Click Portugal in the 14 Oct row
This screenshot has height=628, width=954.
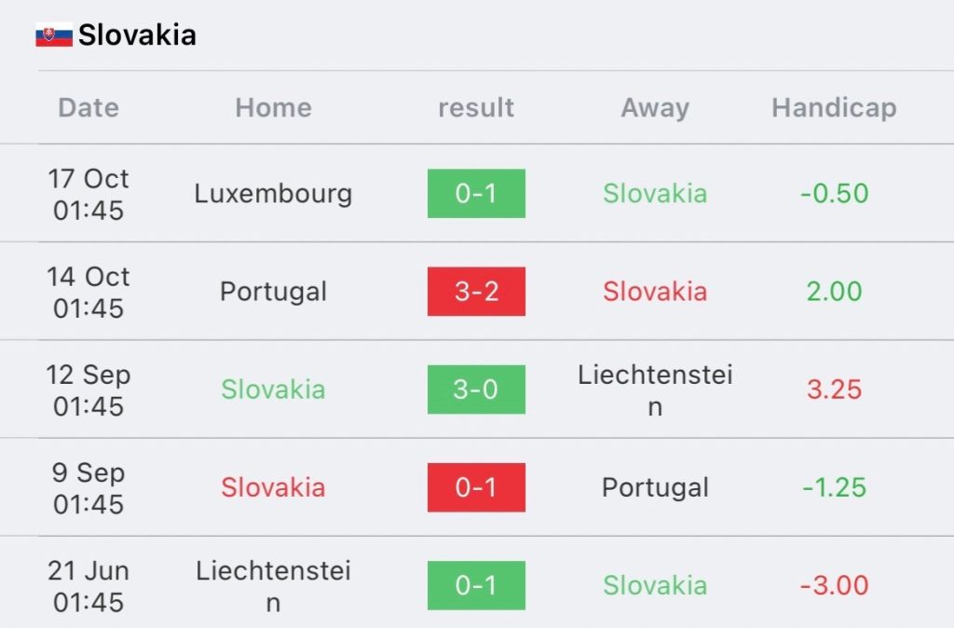[x=273, y=292]
